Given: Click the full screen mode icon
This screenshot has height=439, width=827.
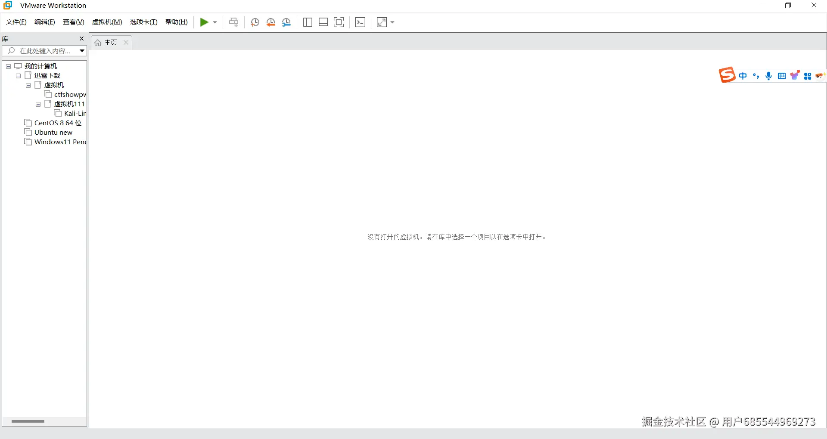Looking at the screenshot, I should point(339,22).
